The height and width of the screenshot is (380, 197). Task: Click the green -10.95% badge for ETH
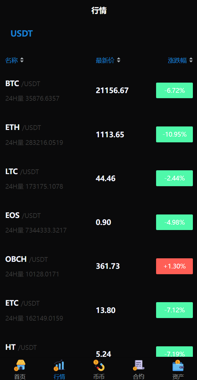pos(174,134)
